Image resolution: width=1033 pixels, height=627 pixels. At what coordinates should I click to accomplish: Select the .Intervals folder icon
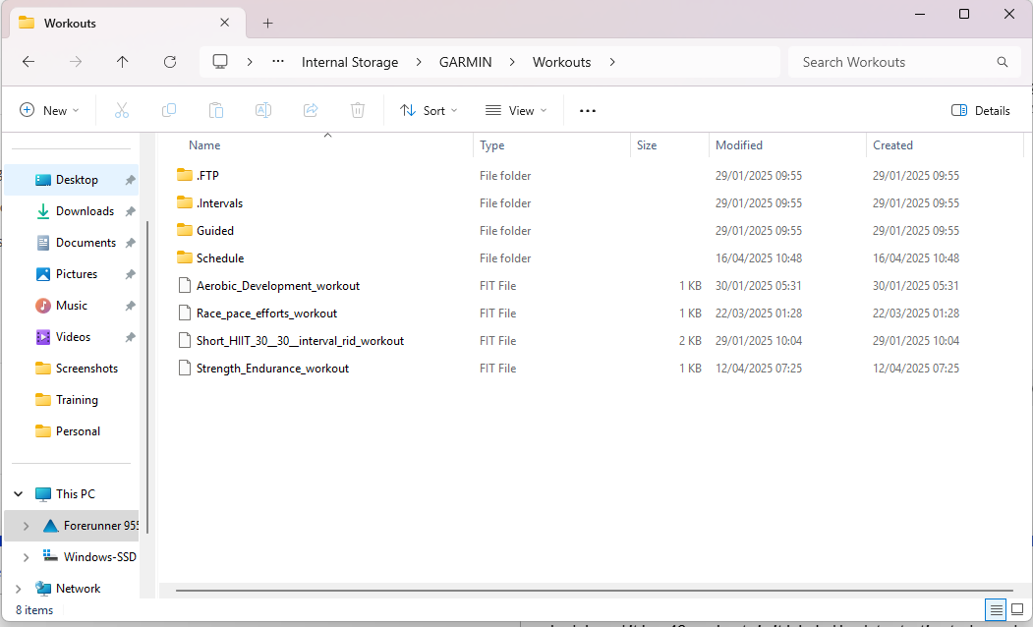(185, 202)
